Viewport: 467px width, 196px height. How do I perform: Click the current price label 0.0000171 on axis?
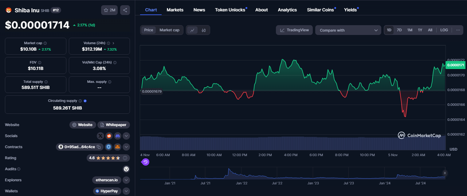pos(455,65)
